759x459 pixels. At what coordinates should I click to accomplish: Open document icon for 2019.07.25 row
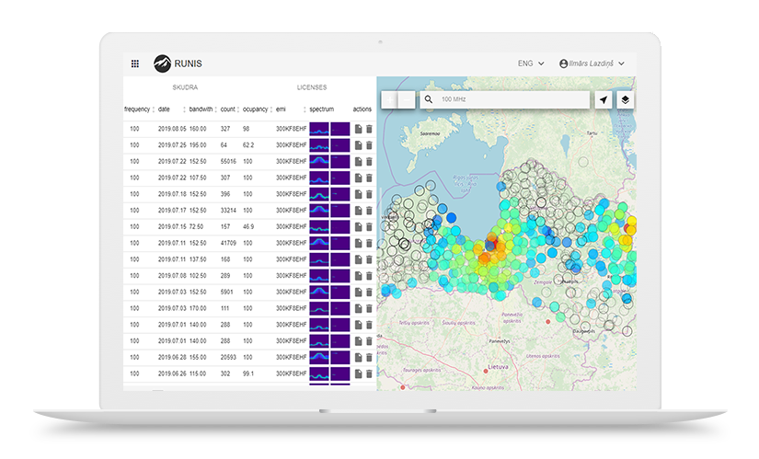(359, 145)
